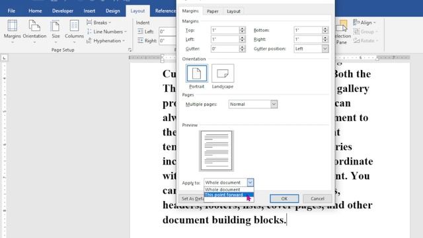Click the hanging indent marker on ruler
The width and height of the screenshot is (423, 238).
[162, 60]
